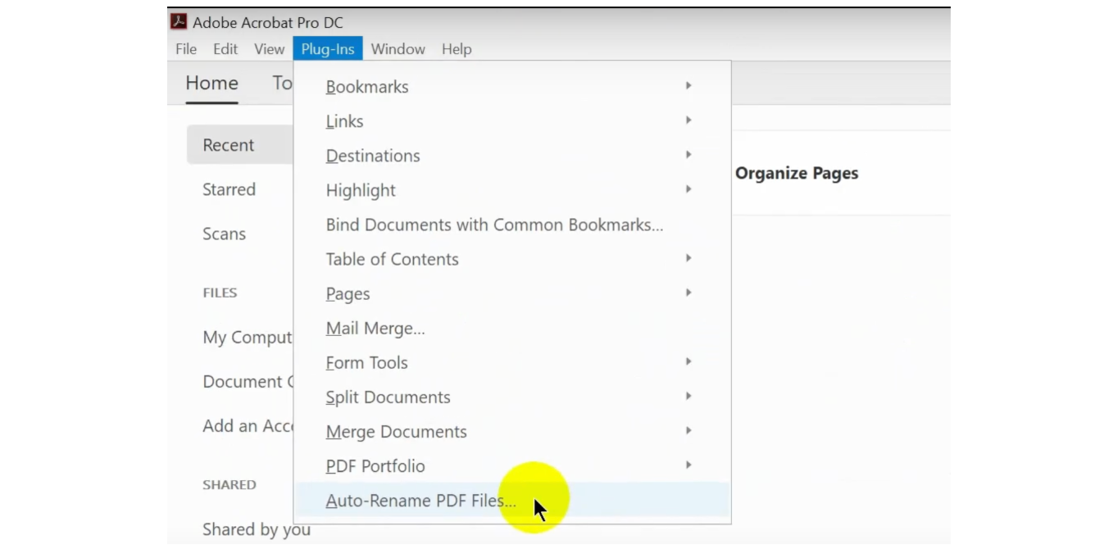Select Auto-Rename PDF Files
This screenshot has height=549, width=1113.
click(420, 500)
